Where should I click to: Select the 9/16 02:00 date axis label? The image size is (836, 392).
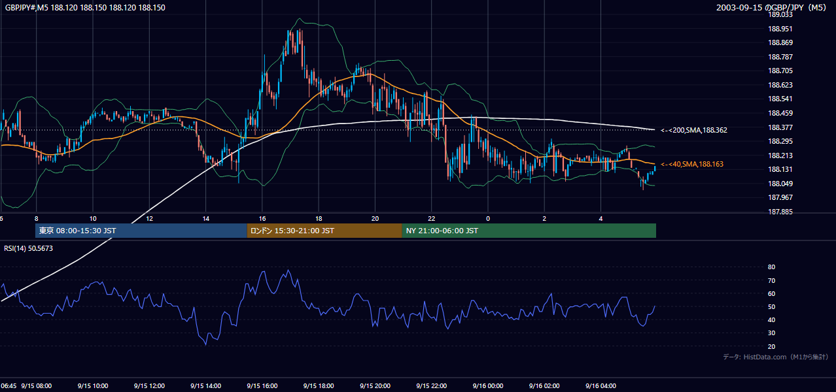[544, 385]
